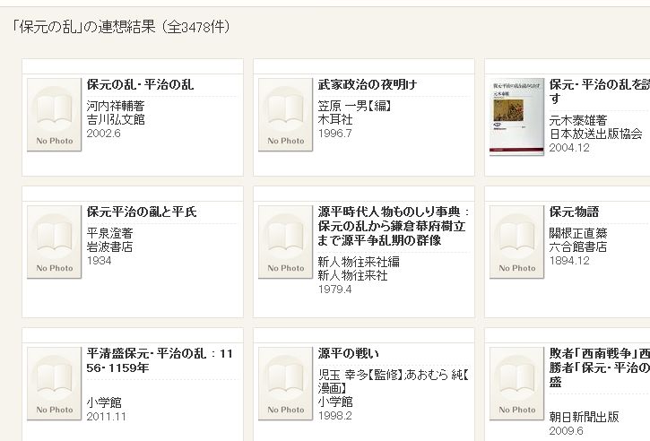
Task: Open book title 武家政治の夜明け
Action: click(x=368, y=84)
